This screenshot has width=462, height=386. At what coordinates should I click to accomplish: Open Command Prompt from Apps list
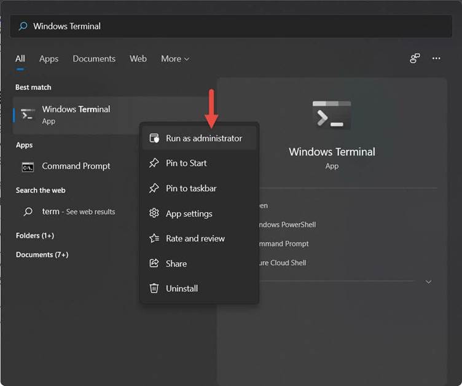coord(77,167)
